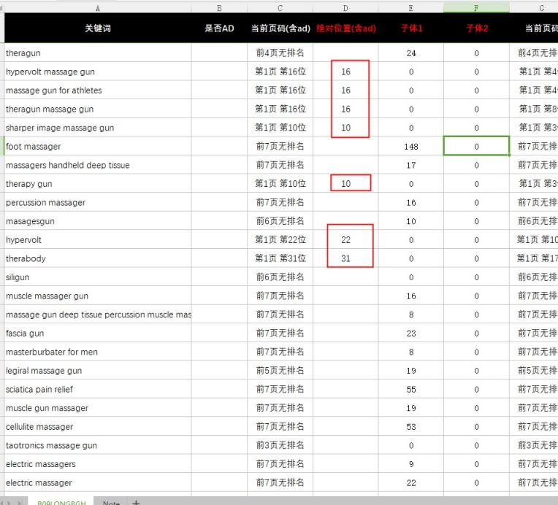Click 前3页无排名 in taotronics row column C

(x=280, y=445)
